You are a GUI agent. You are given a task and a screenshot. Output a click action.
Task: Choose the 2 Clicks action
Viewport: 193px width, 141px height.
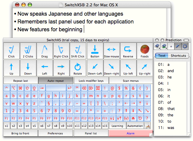pos(28,51)
